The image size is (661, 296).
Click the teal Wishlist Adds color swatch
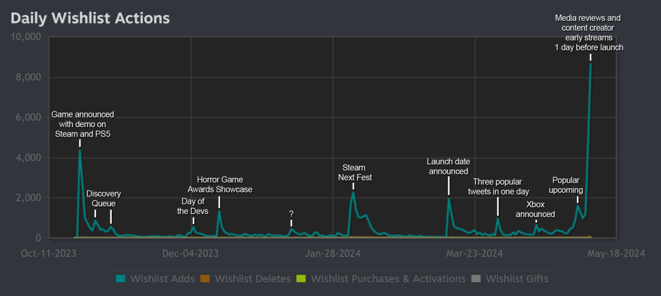(x=120, y=279)
